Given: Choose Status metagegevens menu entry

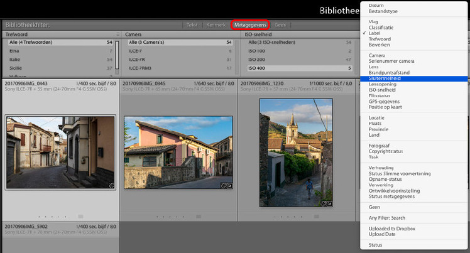Looking at the screenshot, I should pyautogui.click(x=391, y=196).
